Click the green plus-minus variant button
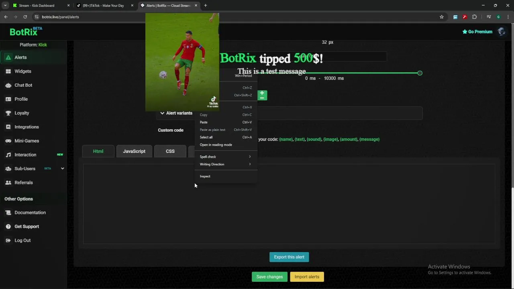Image resolution: width=514 pixels, height=289 pixels. (x=262, y=95)
